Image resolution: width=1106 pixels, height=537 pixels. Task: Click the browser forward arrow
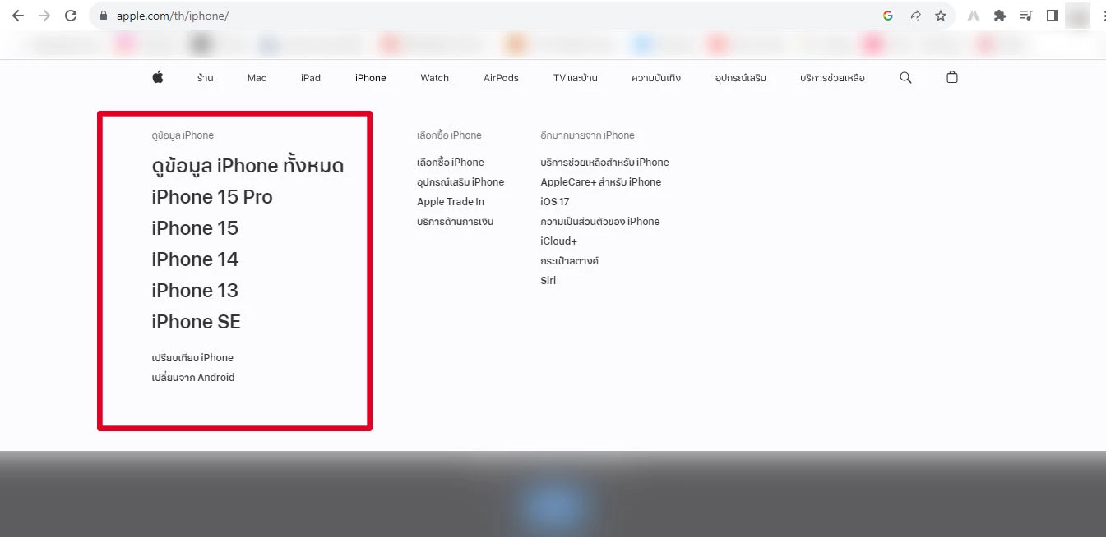coord(44,16)
